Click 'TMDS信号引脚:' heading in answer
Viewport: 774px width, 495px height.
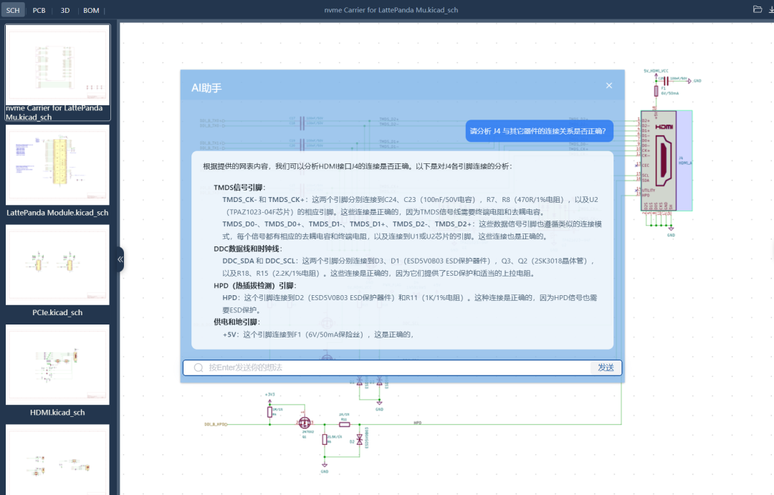click(239, 188)
